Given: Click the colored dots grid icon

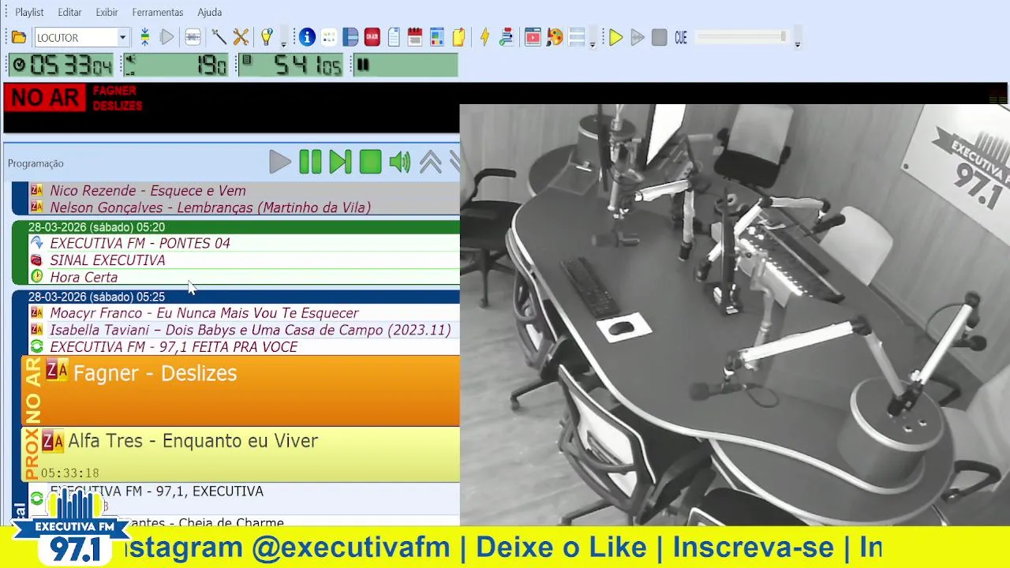Looking at the screenshot, I should coord(329,37).
